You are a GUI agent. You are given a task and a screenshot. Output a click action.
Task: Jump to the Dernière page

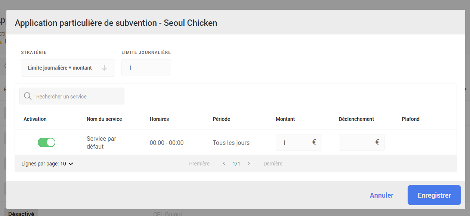click(273, 164)
